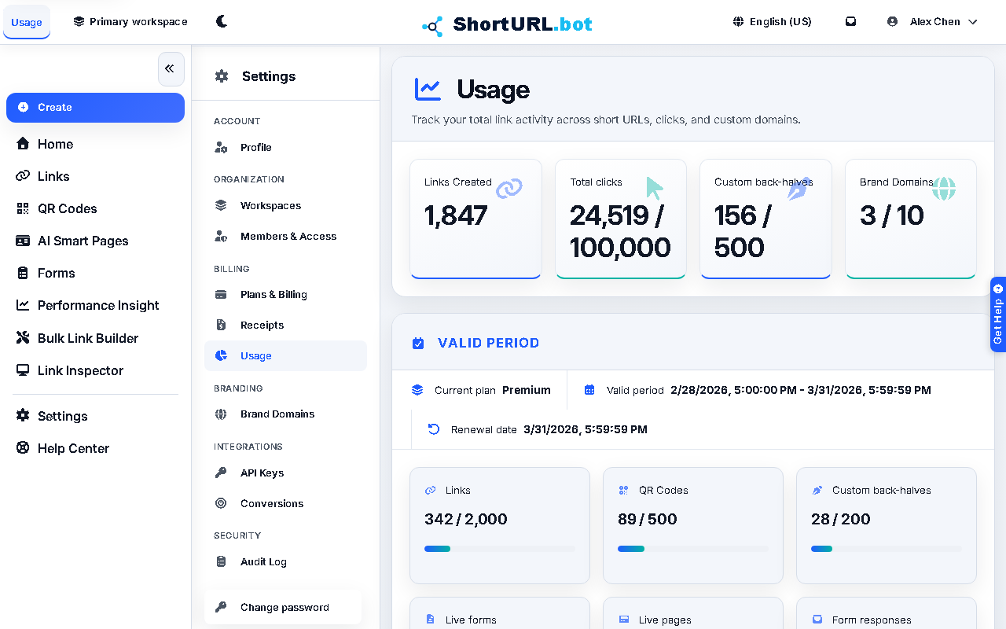Select the Usage tab in top bar
Image resolution: width=1006 pixels, height=629 pixels.
[x=27, y=22]
